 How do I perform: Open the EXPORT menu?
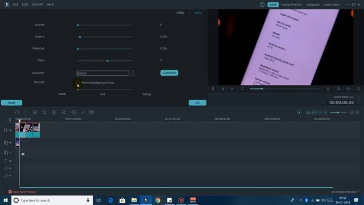(x=38, y=5)
